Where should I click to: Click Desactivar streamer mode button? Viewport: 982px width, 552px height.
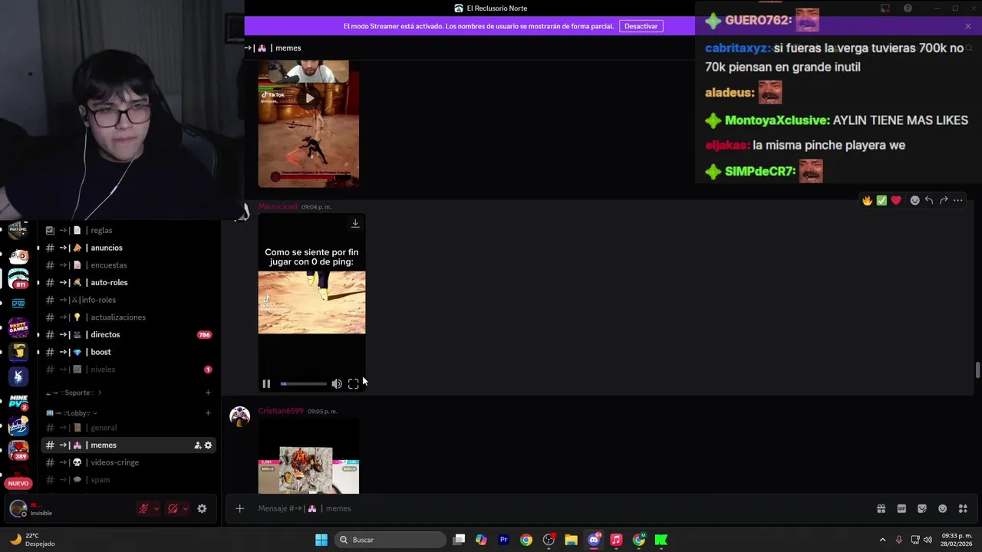641,26
